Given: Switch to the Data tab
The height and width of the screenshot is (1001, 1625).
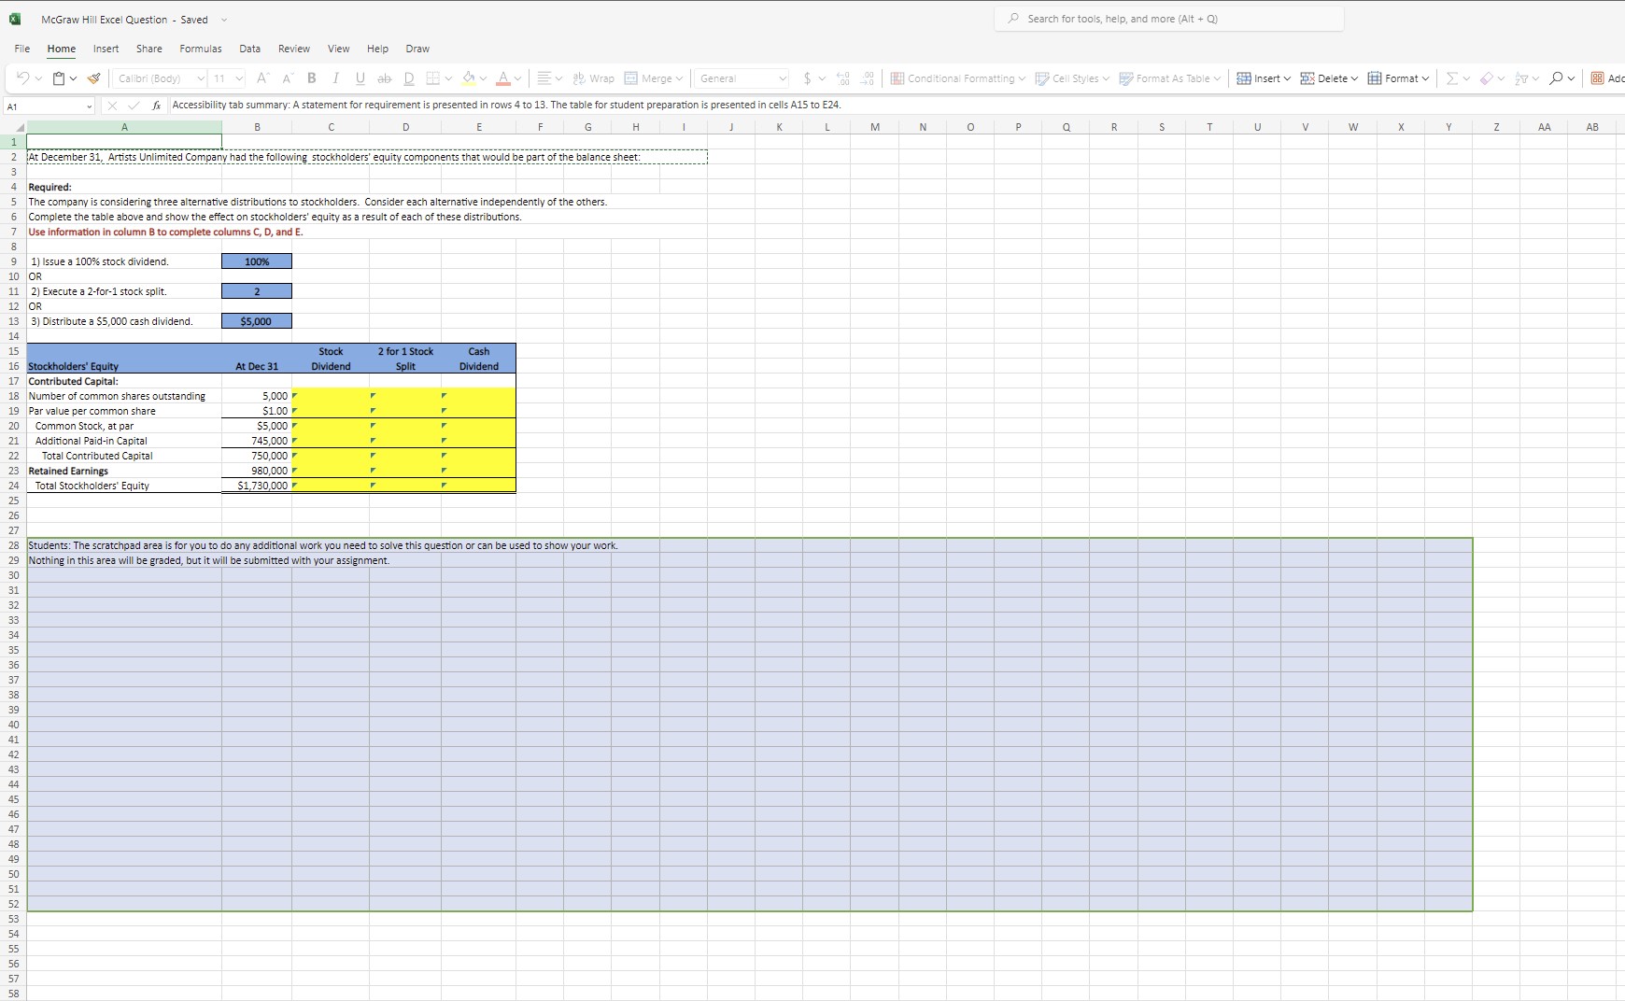Looking at the screenshot, I should click(249, 49).
